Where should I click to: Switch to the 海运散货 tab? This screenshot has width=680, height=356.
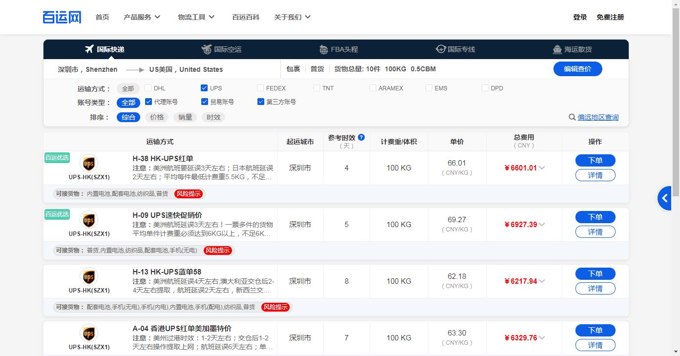[572, 49]
